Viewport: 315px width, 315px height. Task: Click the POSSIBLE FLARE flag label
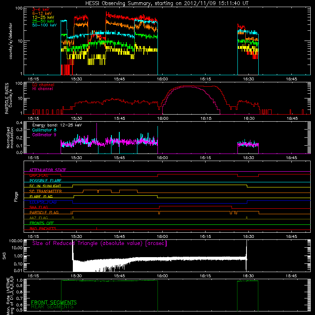click(45, 181)
